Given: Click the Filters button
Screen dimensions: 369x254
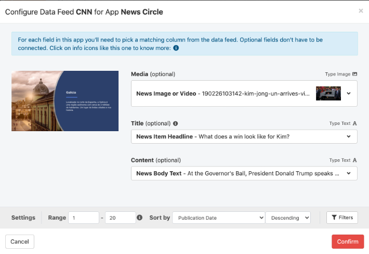Looking at the screenshot, I should (342, 218).
